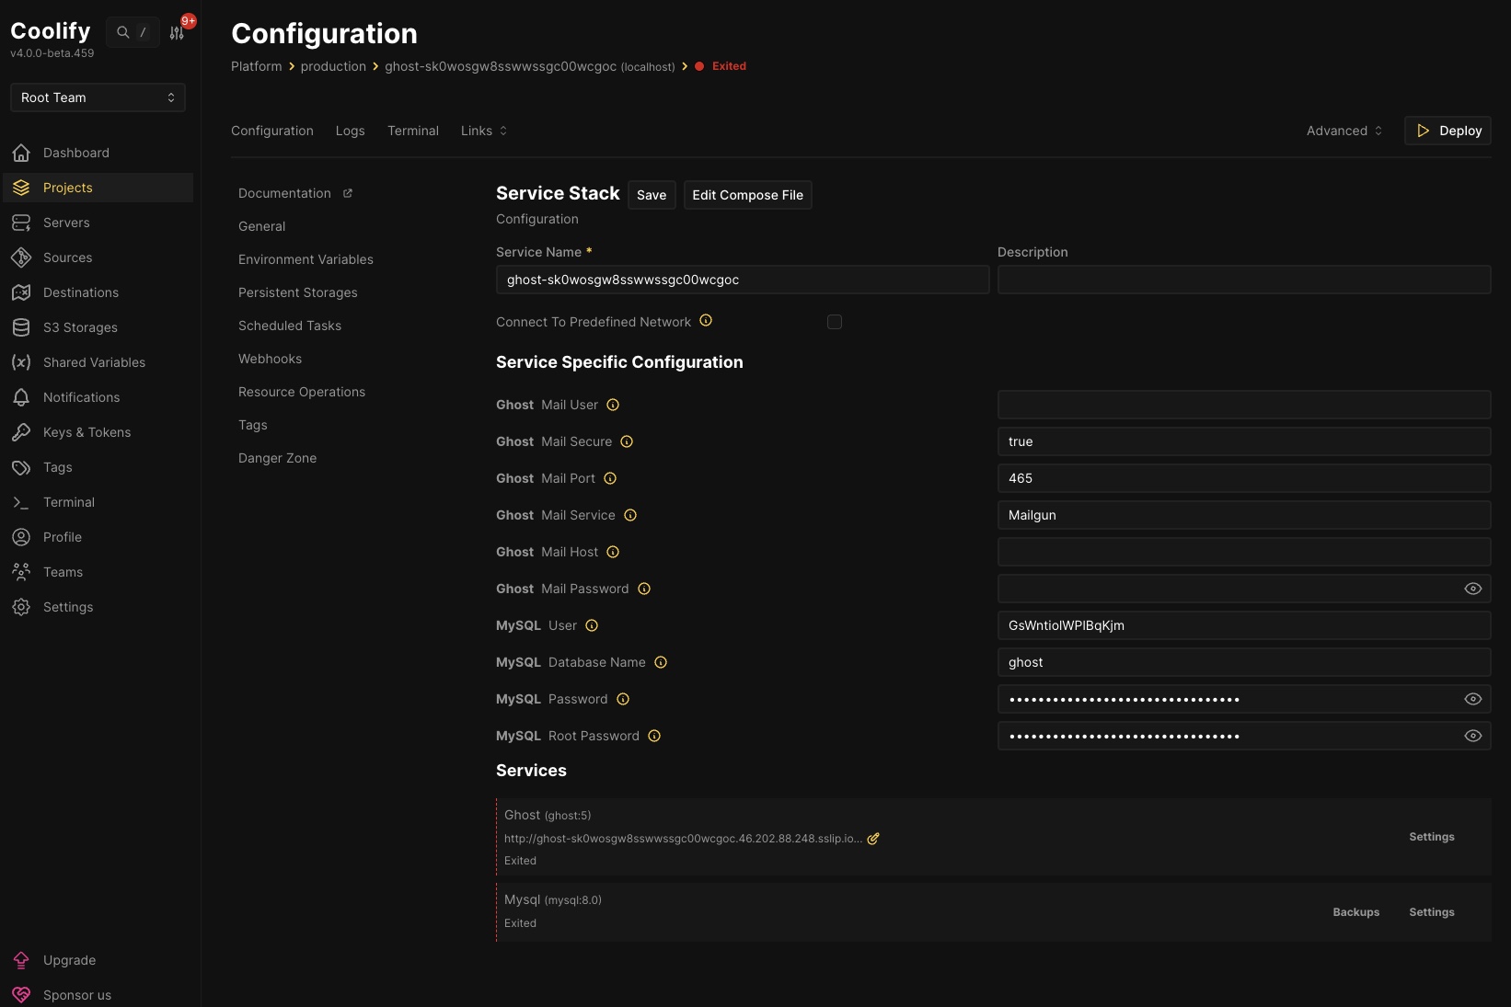Click the Deploy button
Screen dimensions: 1511x1007
1448,131
